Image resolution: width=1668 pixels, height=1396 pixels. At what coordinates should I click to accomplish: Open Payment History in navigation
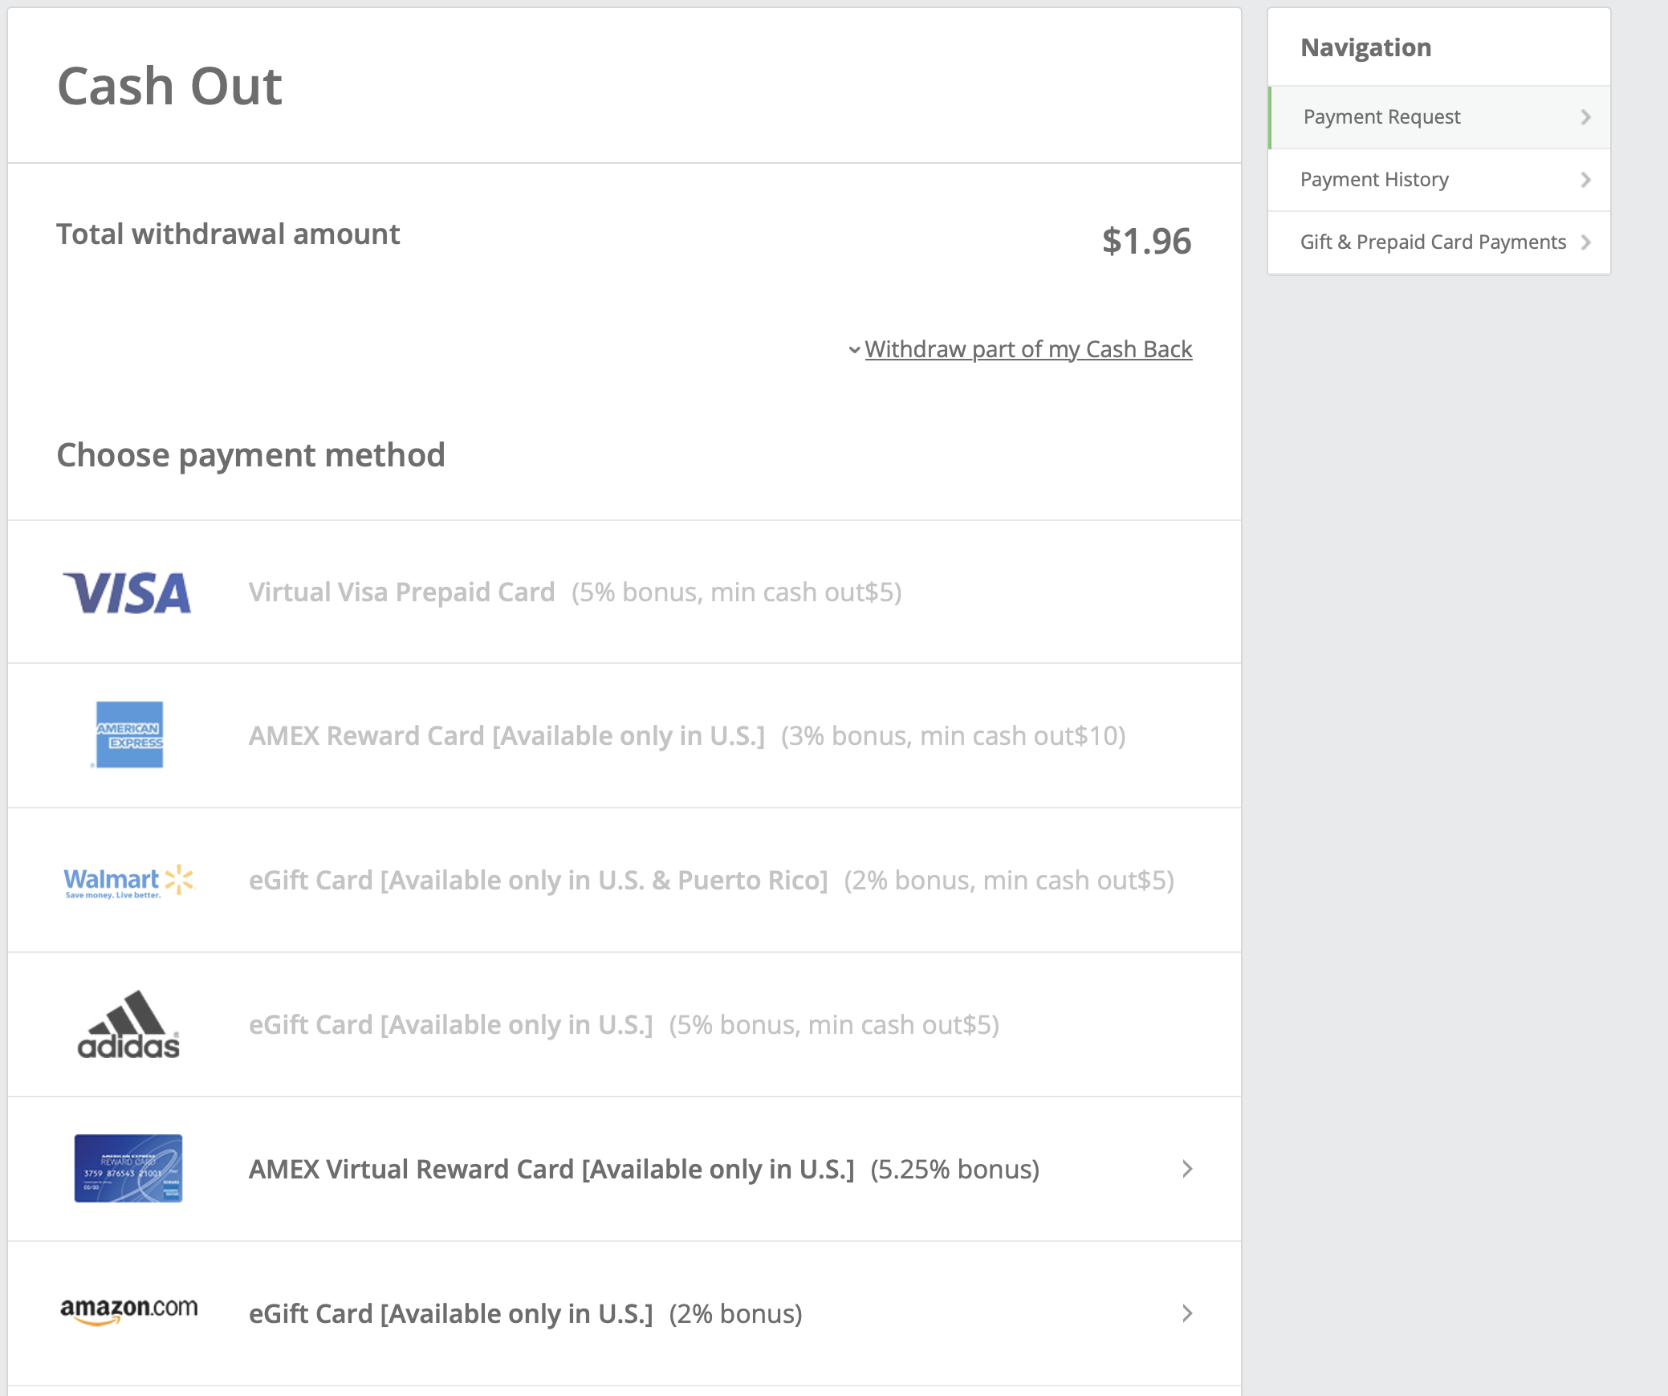coord(1439,180)
